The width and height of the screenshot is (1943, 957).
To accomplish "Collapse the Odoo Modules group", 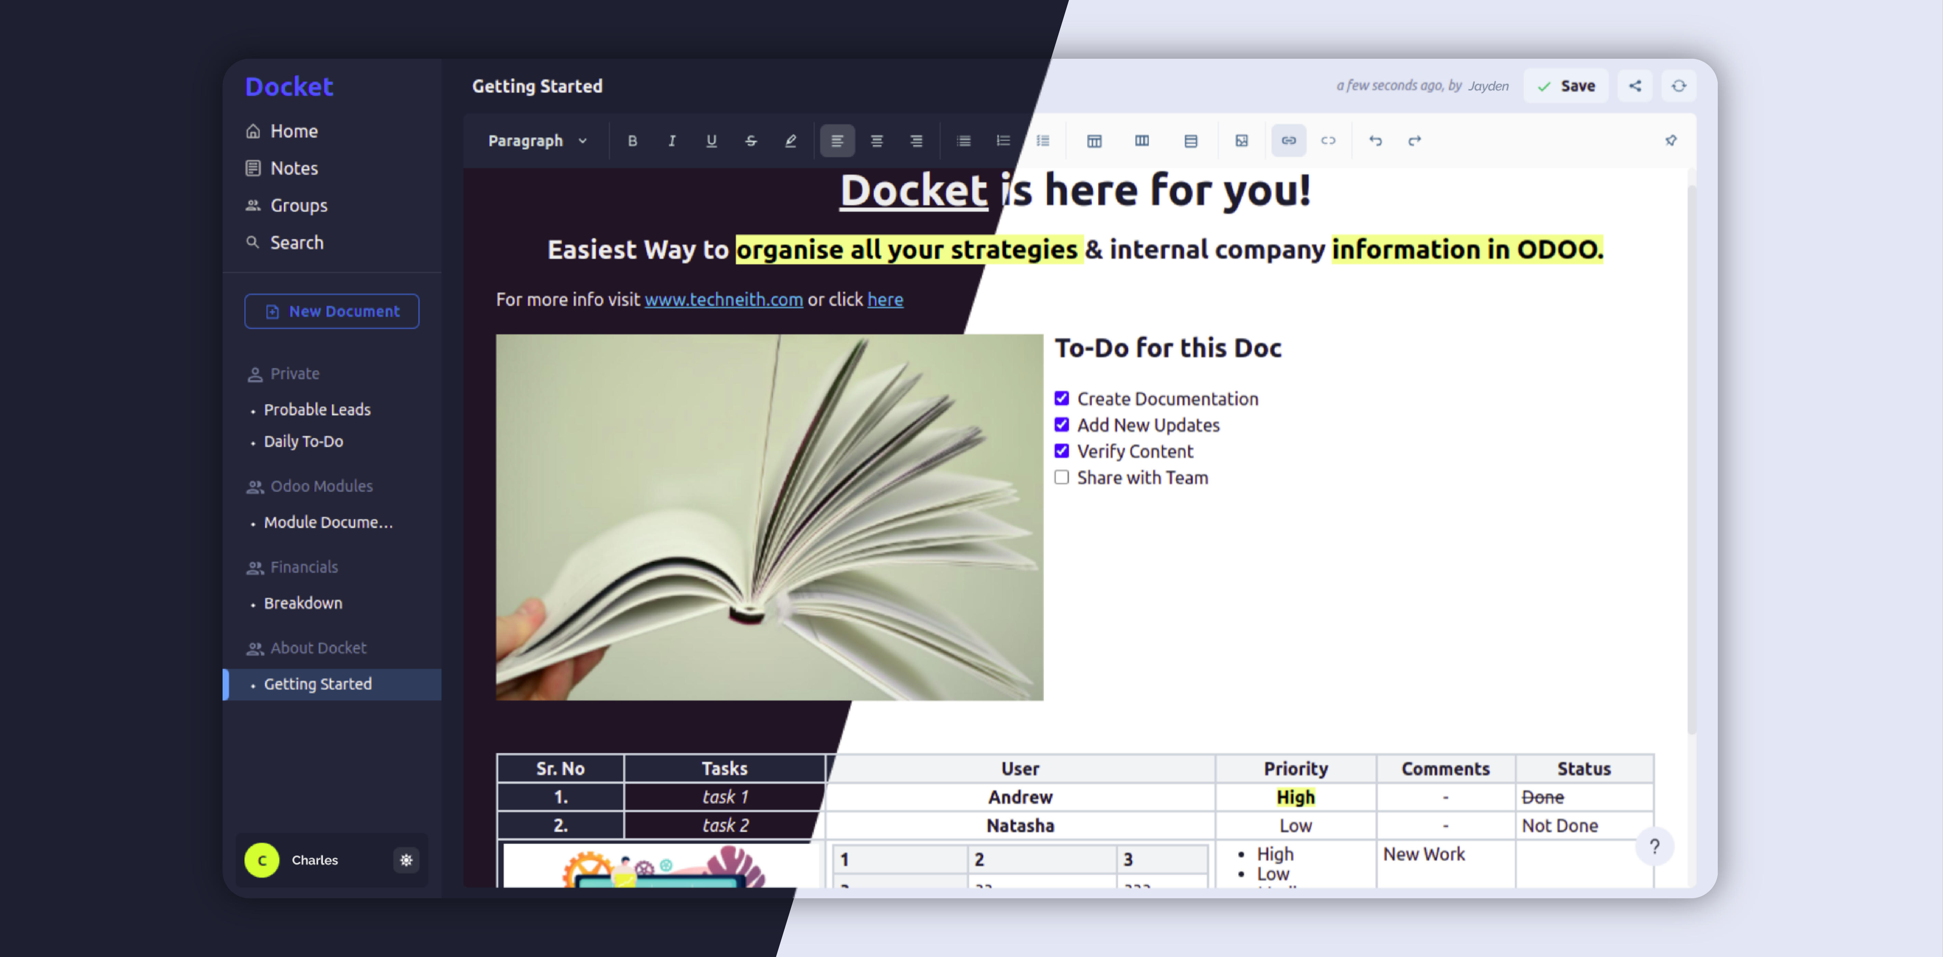I will [321, 486].
